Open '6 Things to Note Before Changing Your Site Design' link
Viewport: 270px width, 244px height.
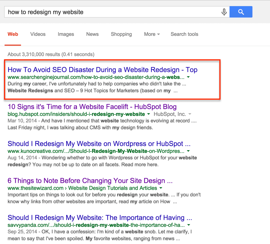[90, 181]
